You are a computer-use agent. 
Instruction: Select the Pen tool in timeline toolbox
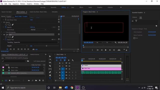pyautogui.click(x=50, y=72)
